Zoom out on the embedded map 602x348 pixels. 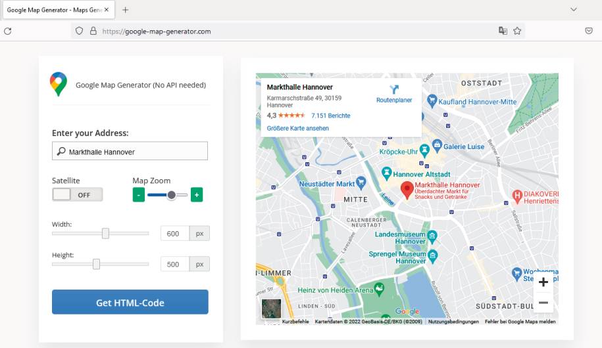point(543,303)
